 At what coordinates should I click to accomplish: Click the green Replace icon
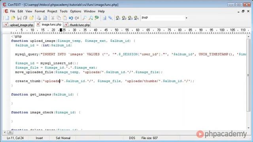click(x=97, y=18)
